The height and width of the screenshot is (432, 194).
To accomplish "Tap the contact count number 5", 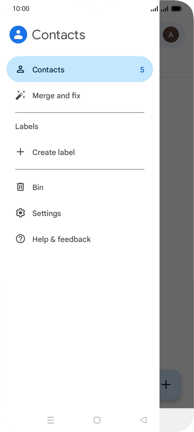I will 142,70.
